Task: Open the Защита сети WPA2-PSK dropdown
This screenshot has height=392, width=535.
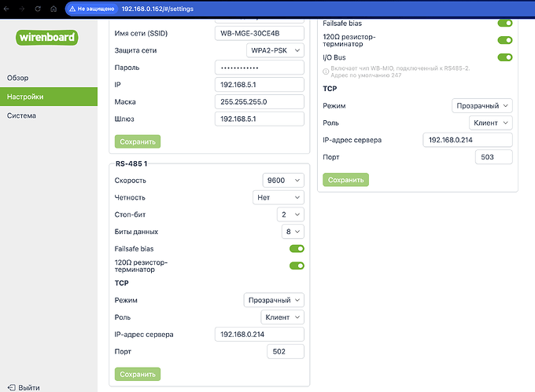Action: [x=275, y=50]
